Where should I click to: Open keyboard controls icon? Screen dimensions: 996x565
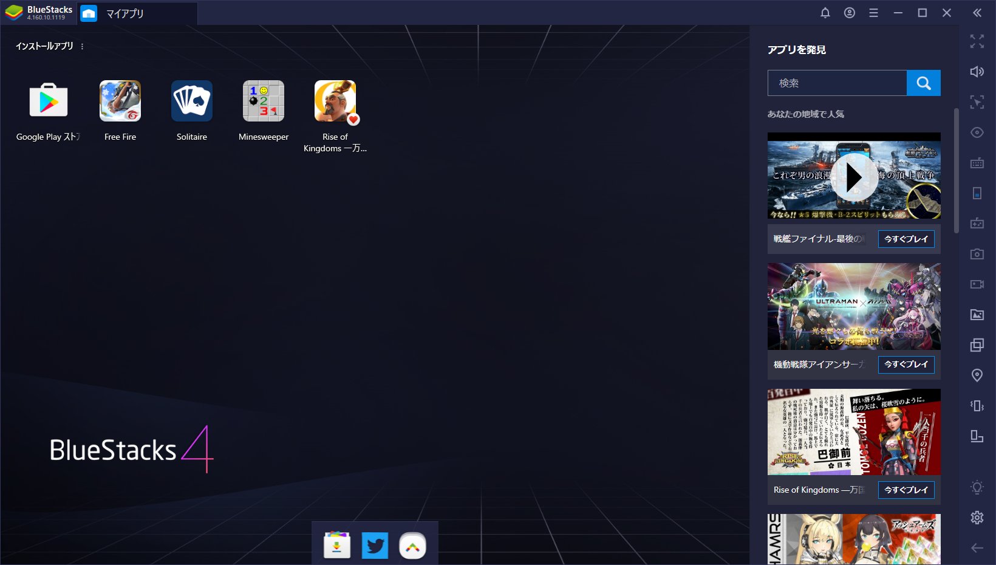(x=977, y=163)
